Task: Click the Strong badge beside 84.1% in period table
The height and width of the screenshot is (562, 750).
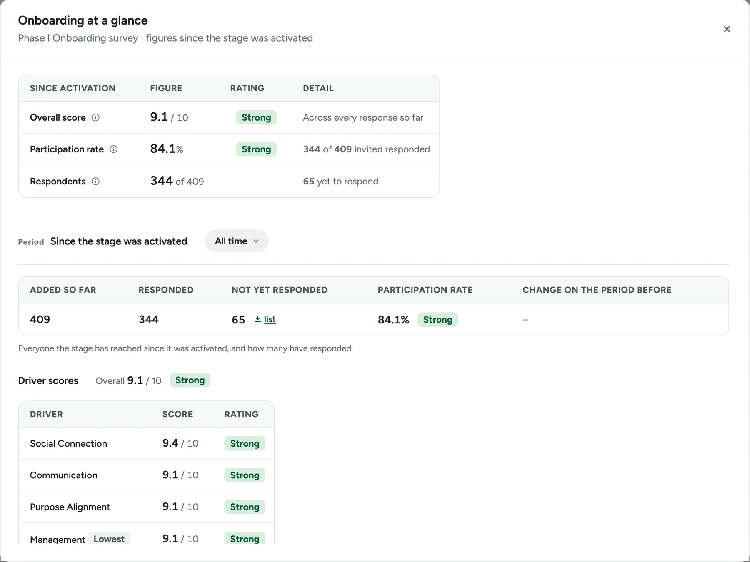Action: click(437, 319)
